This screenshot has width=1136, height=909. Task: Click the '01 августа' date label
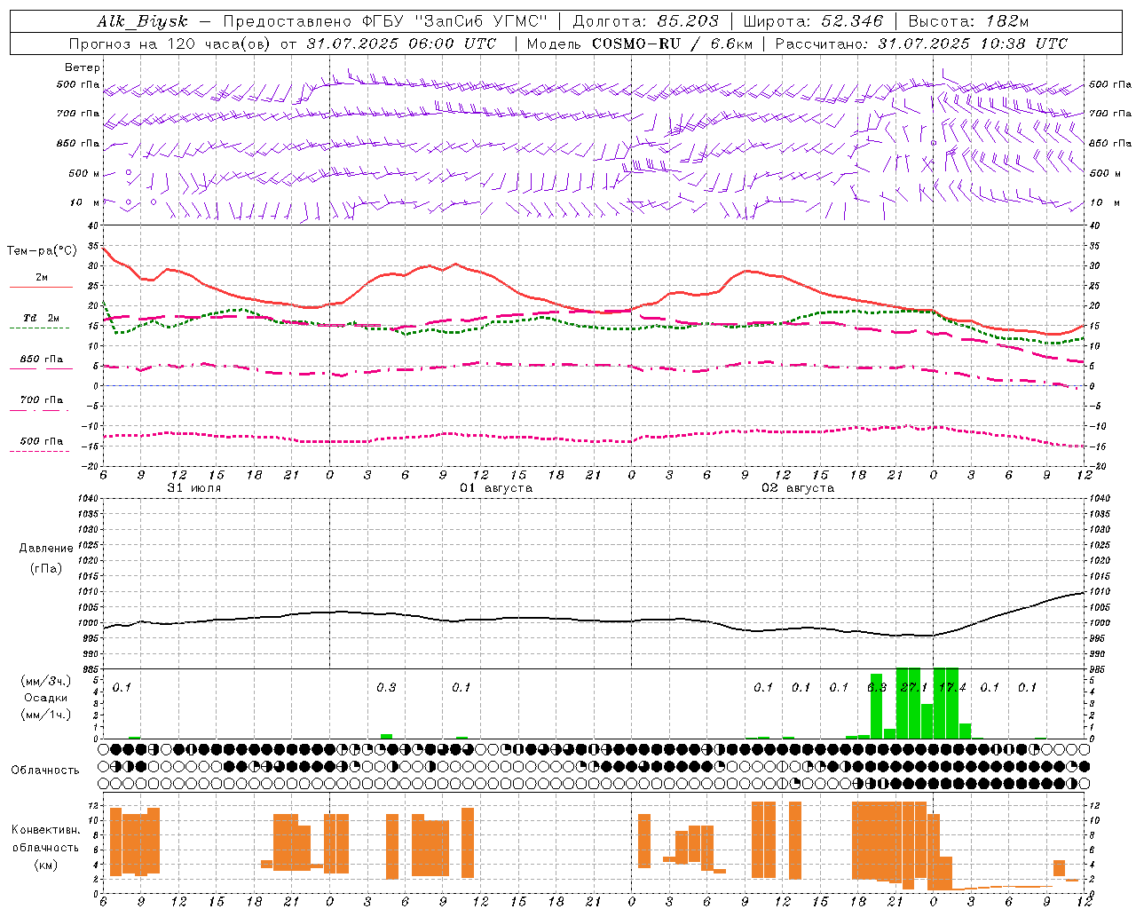[495, 488]
